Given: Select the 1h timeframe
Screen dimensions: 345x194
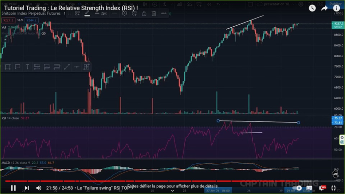Looking at the screenshot, I should (80, 4).
